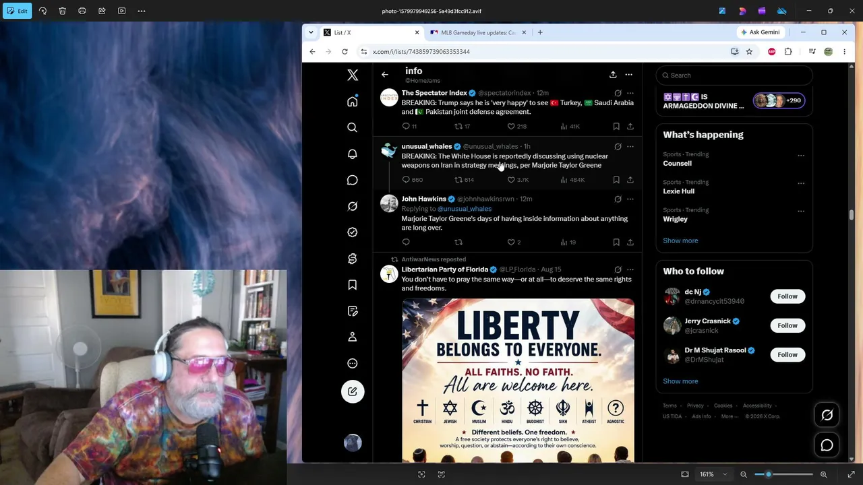Viewport: 863px width, 485px height.
Task: Open floating Messages chat button
Action: 827,445
